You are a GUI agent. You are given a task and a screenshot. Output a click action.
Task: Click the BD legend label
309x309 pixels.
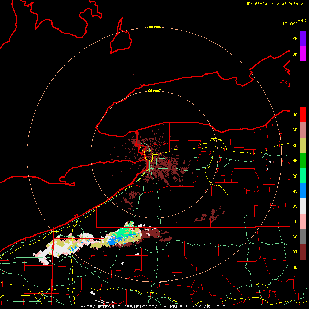coord(295,146)
